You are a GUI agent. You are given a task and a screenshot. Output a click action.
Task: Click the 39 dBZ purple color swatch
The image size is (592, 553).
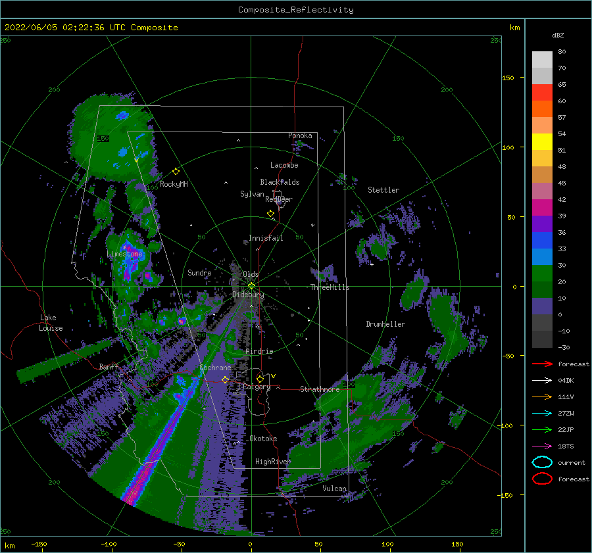click(x=542, y=224)
